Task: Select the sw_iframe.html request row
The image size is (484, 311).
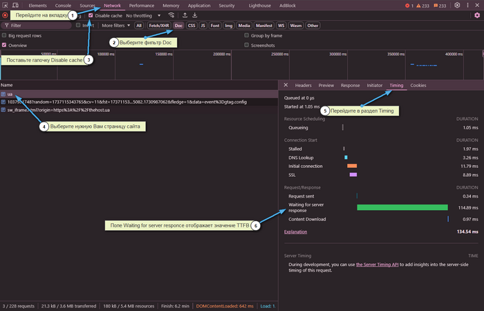Action: [x=139, y=110]
